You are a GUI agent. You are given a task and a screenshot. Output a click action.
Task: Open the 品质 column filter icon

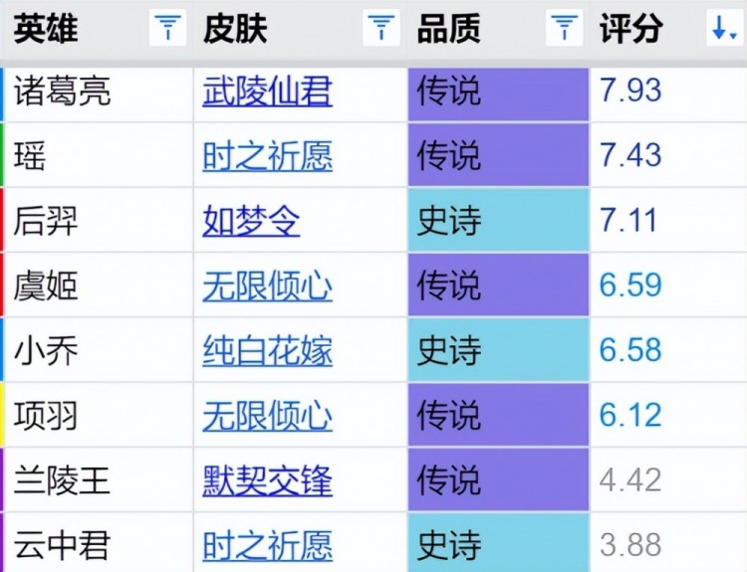pyautogui.click(x=565, y=29)
